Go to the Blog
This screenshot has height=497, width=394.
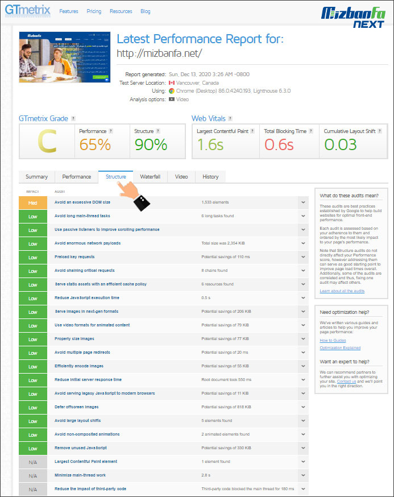pos(146,11)
